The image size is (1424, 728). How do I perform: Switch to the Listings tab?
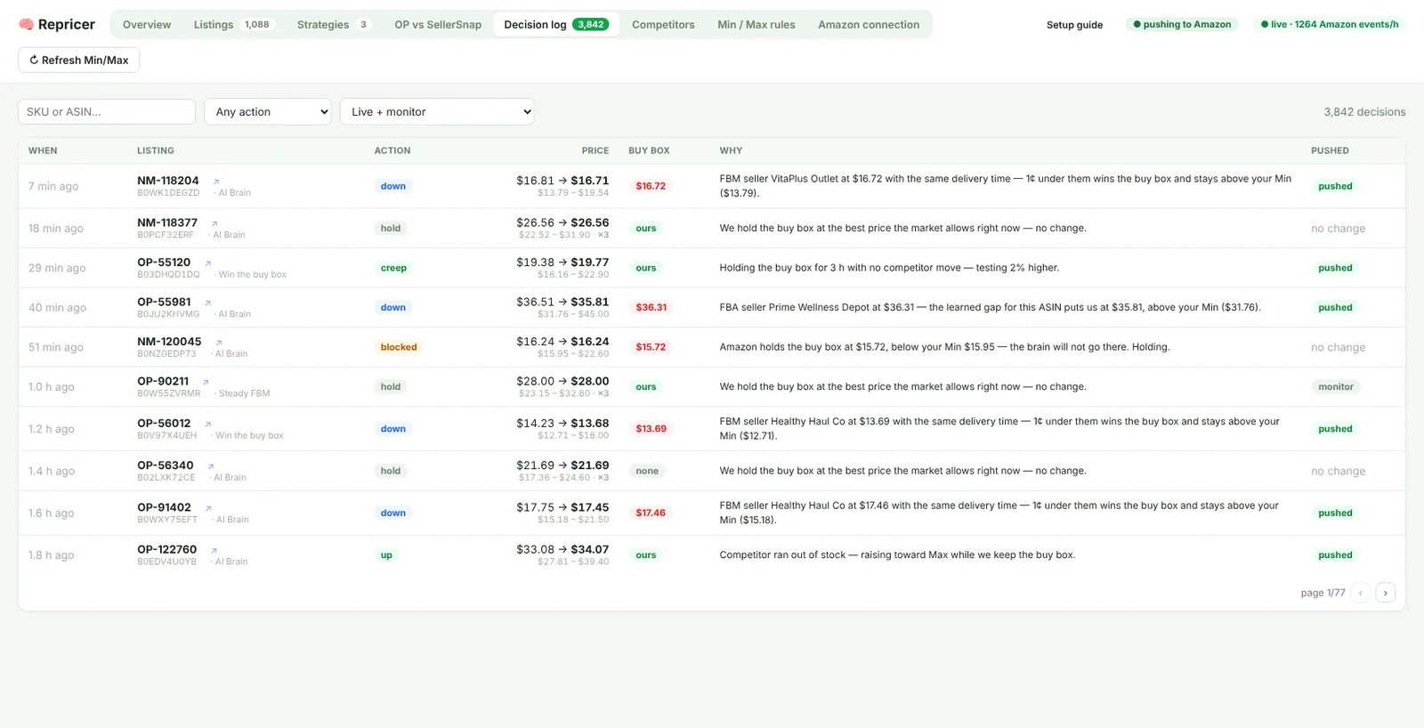coord(233,25)
